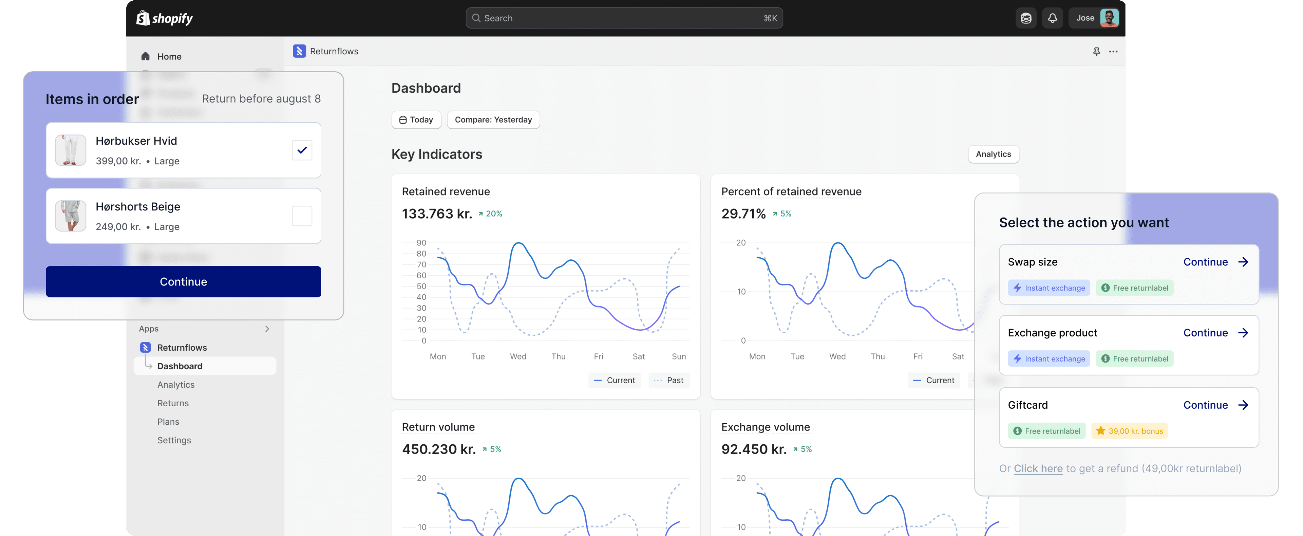The height and width of the screenshot is (536, 1303).
Task: Check the Hørshorts Beige checkbox
Action: (302, 216)
